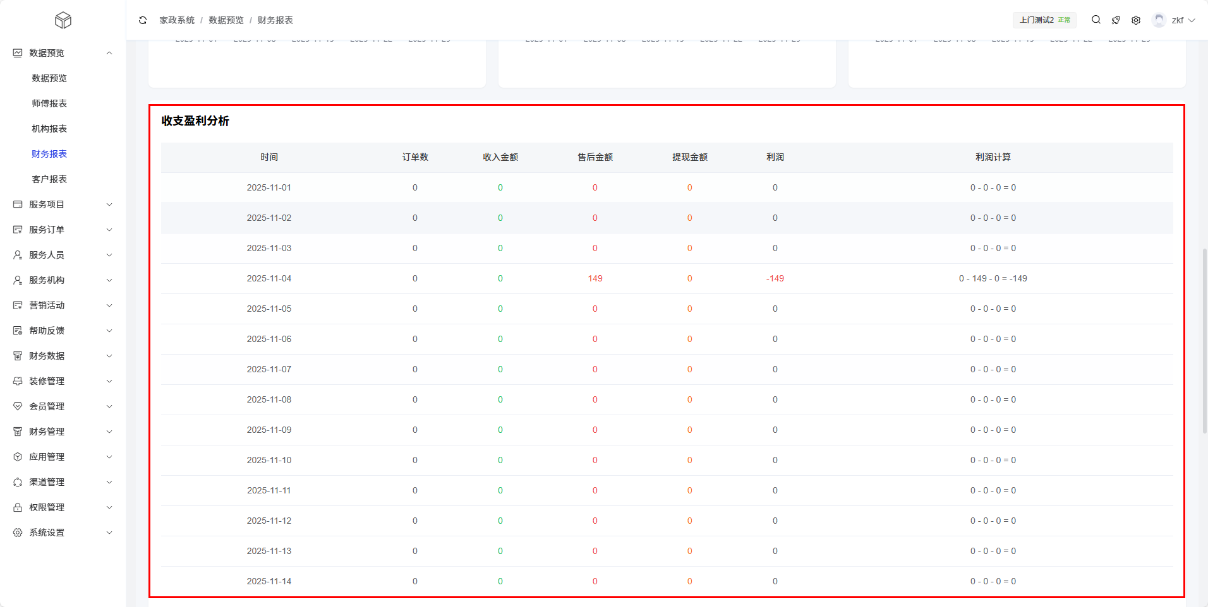Viewport: 1208px width, 607px height.
Task: Click the 2025-11-04 table row date
Action: pos(269,278)
